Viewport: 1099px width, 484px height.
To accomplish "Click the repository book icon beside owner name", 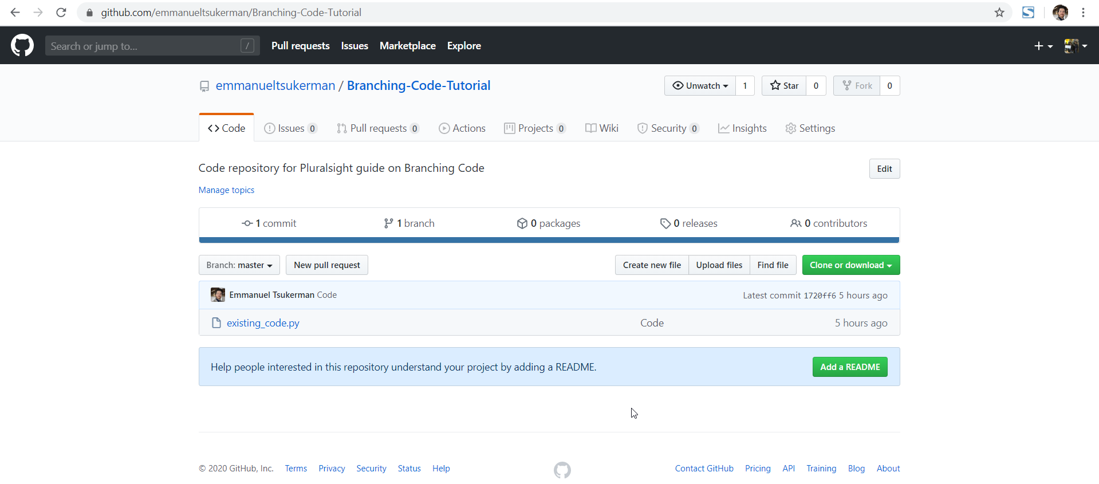I will pos(204,86).
